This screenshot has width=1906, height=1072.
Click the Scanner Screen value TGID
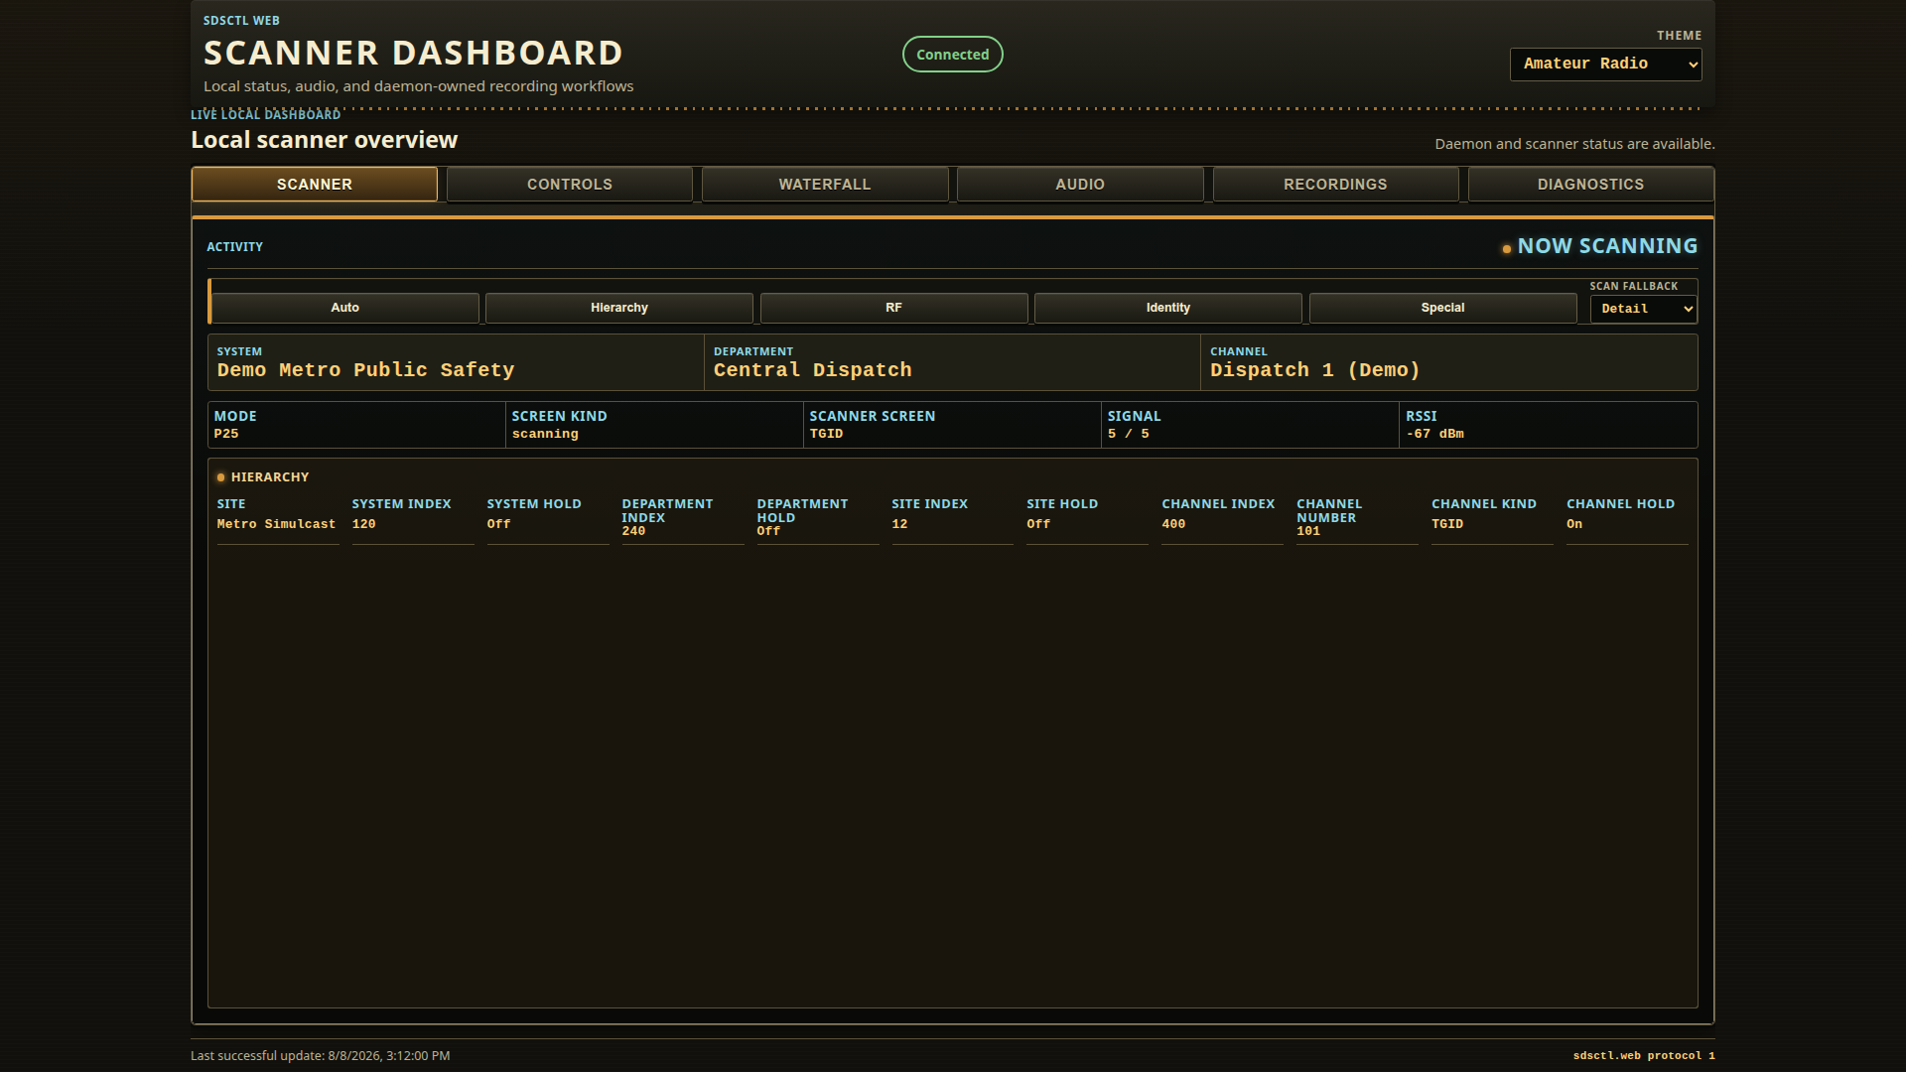[826, 434]
